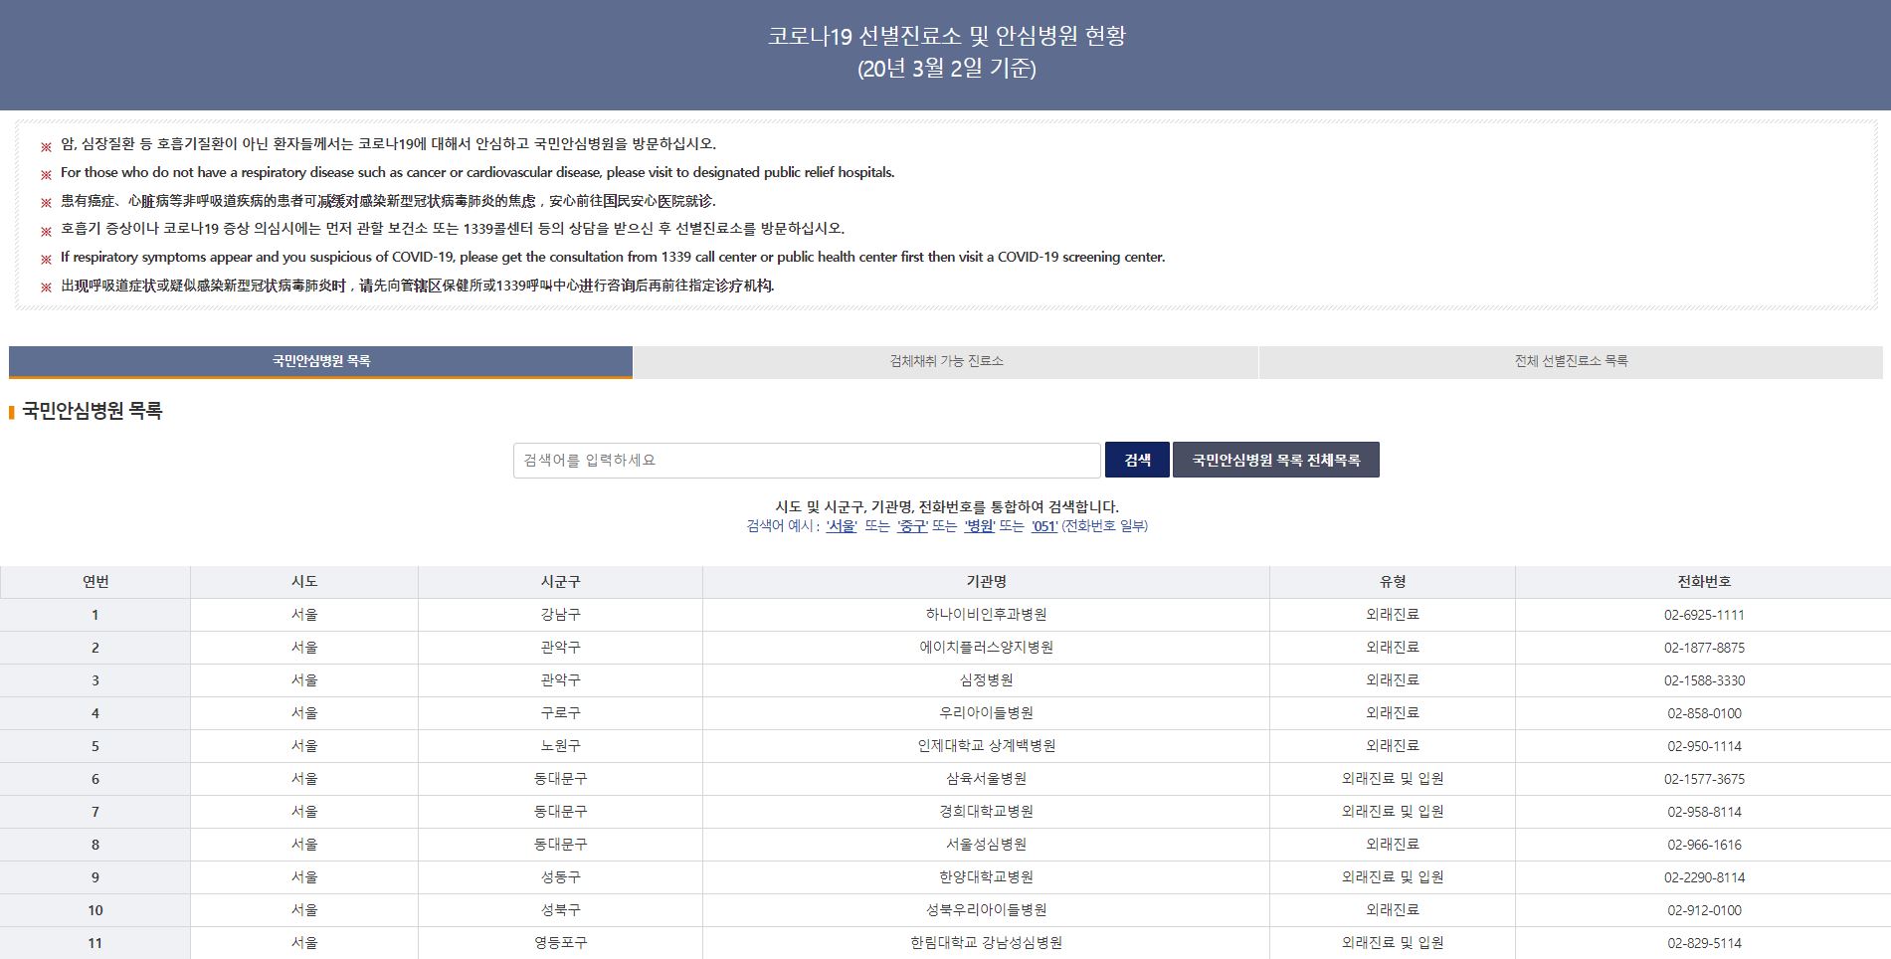The height and width of the screenshot is (959, 1891).
Task: Click the 검색 search button
Action: 1137,460
